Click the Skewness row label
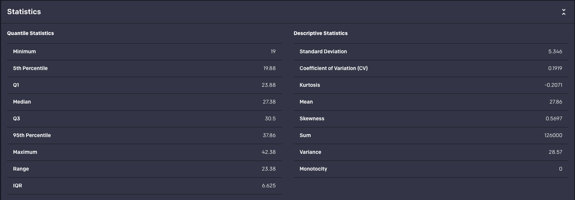The image size is (575, 200). tap(312, 118)
